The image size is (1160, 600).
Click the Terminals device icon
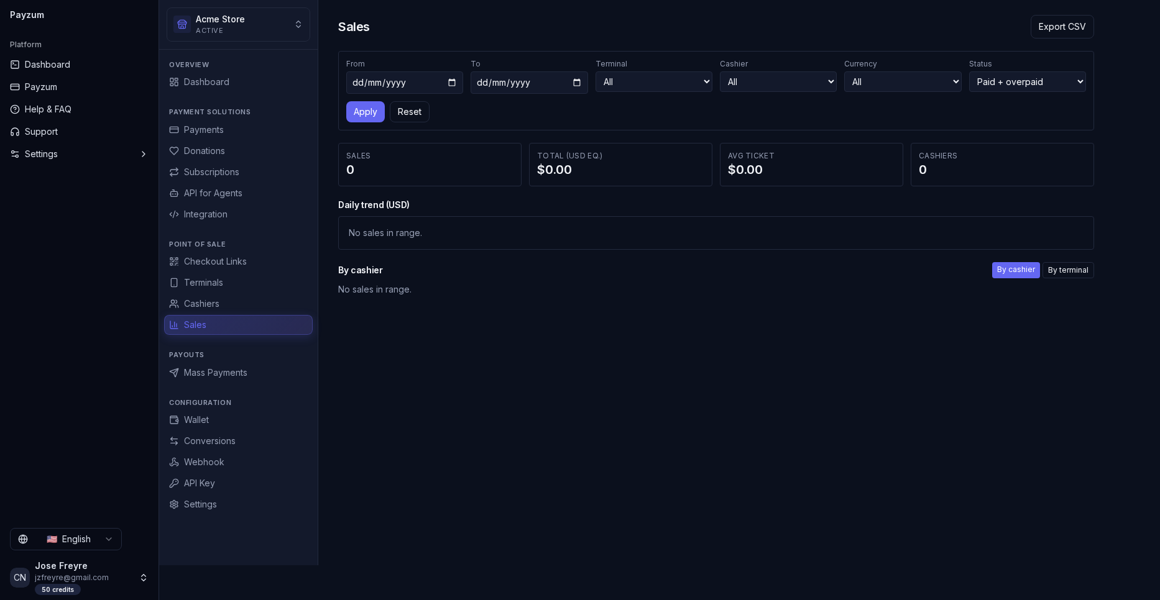[x=174, y=283]
